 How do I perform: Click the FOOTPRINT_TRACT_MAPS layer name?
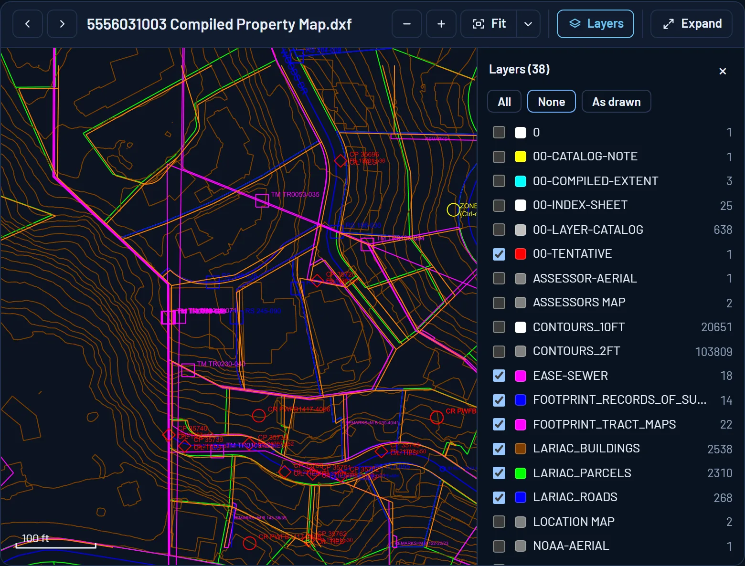tap(604, 424)
